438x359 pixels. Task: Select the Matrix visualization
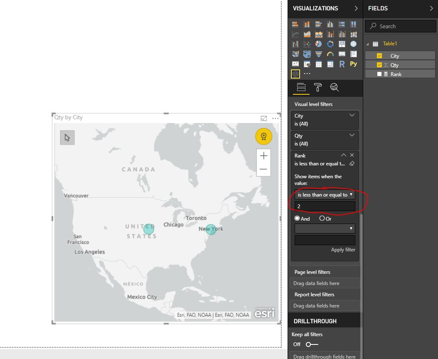[x=330, y=64]
